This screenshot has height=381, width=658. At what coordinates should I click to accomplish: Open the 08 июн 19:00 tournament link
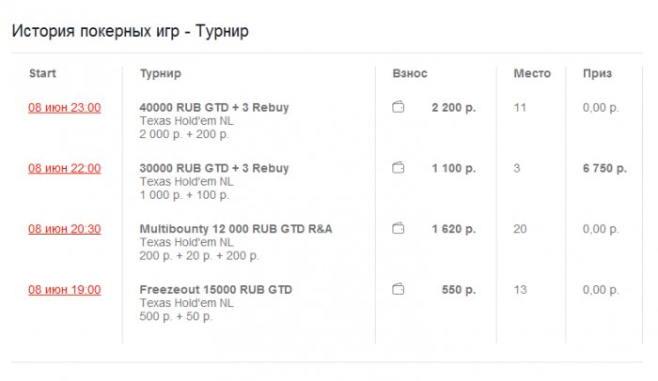coord(64,289)
